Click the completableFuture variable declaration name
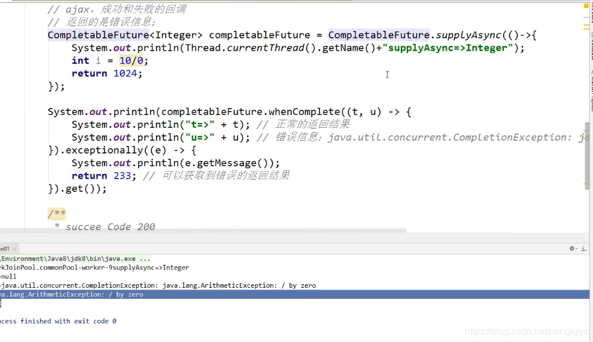The image size is (593, 342). (259, 35)
